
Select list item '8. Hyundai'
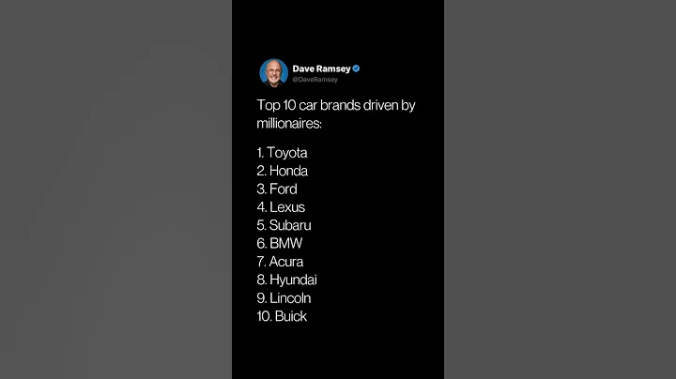click(x=287, y=280)
